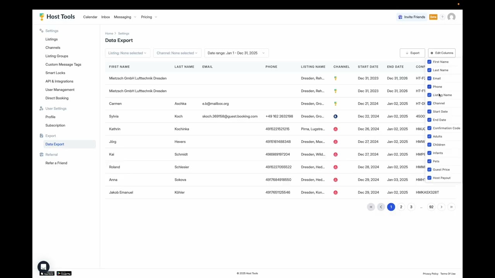Click confirmation code HMKASX328T

(x=427, y=192)
